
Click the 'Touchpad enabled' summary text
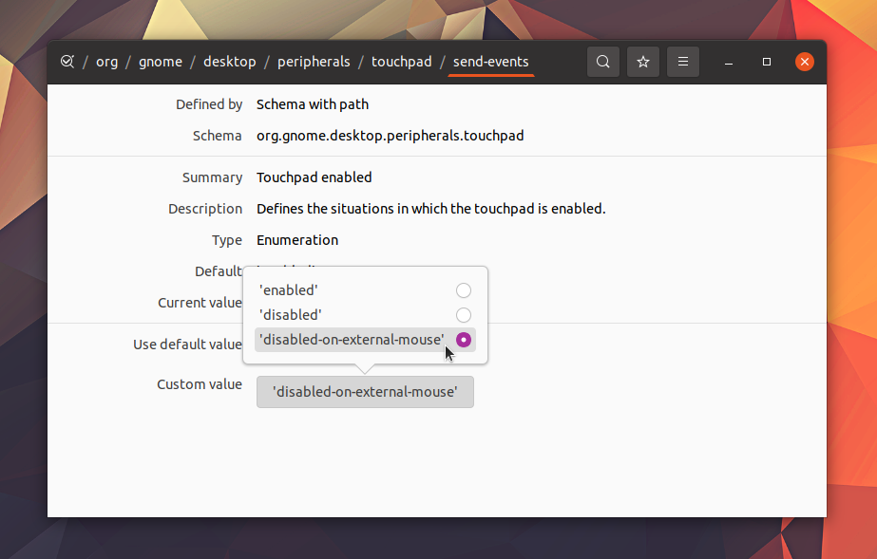[x=315, y=177]
